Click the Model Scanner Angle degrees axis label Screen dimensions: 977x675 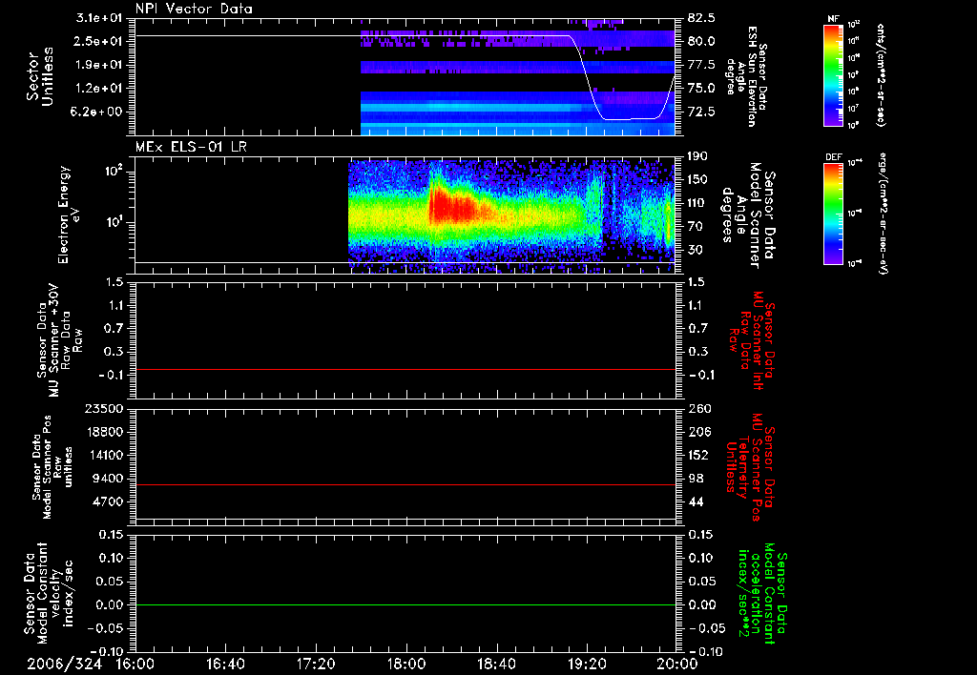(749, 215)
